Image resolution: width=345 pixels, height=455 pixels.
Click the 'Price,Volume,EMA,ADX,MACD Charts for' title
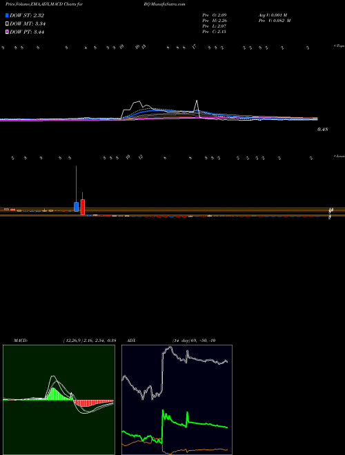point(44,4)
